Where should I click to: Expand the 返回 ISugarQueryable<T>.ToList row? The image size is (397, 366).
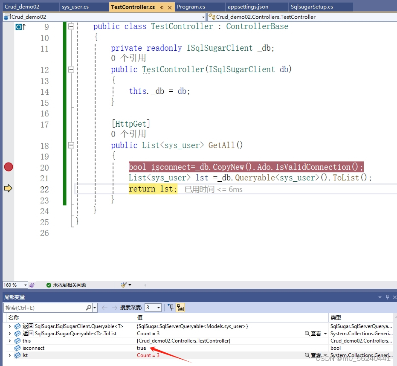10,334
